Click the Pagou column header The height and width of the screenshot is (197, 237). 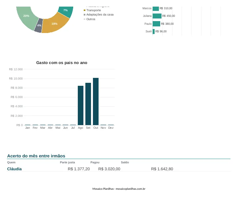pyautogui.click(x=95, y=162)
